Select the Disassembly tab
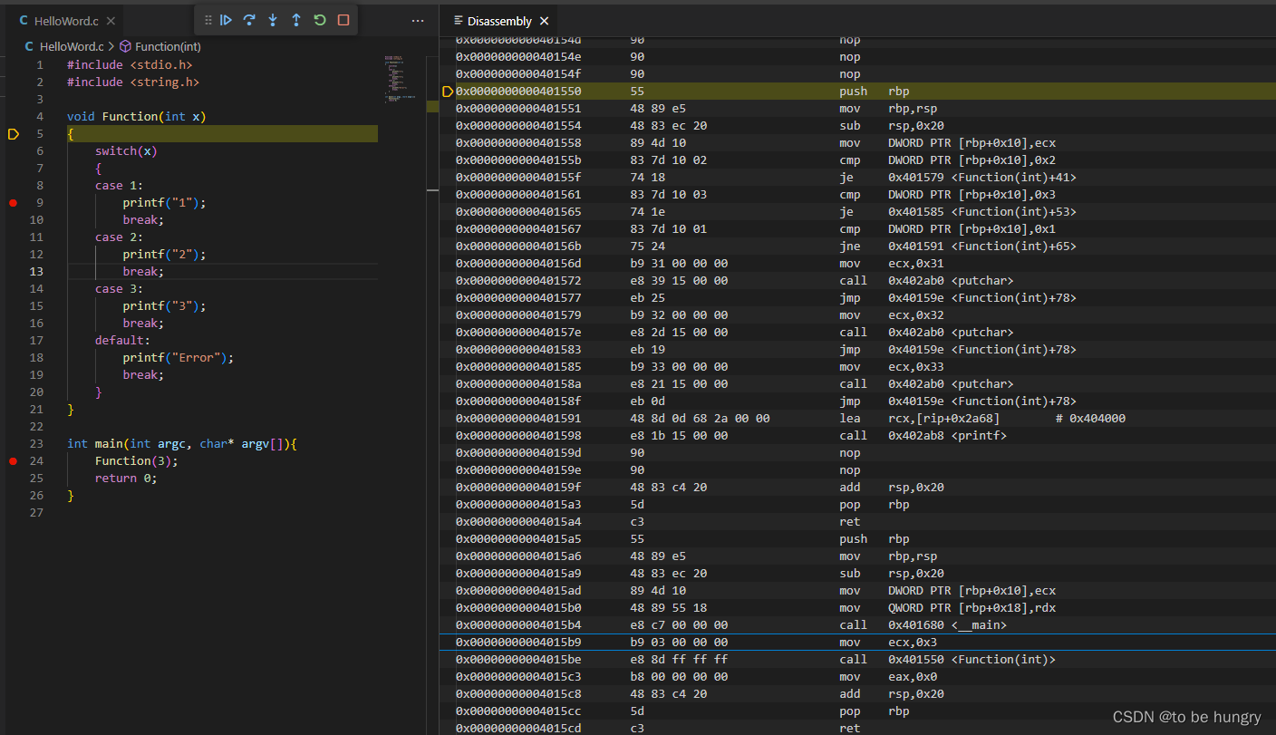This screenshot has height=735, width=1276. [x=500, y=21]
